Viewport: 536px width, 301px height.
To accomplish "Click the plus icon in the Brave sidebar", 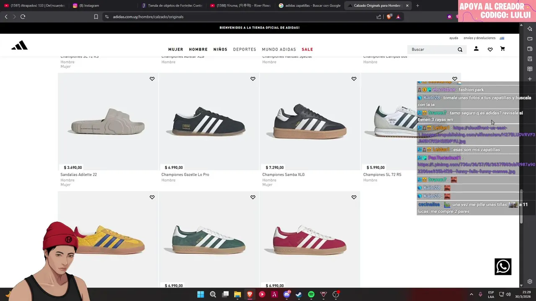I will (x=530, y=79).
